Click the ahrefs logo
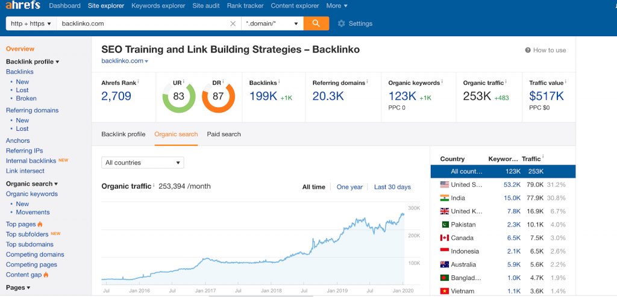This screenshot has width=617, height=297. (22, 5)
